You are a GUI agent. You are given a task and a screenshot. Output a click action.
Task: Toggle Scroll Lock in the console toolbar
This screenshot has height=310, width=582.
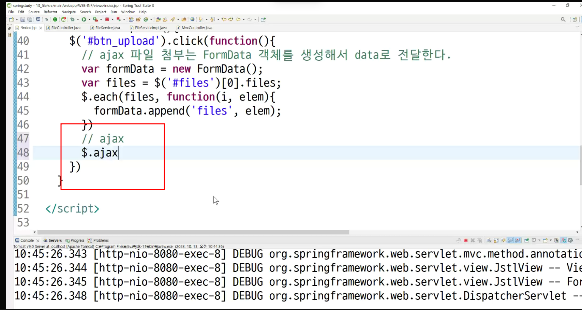coord(496,240)
